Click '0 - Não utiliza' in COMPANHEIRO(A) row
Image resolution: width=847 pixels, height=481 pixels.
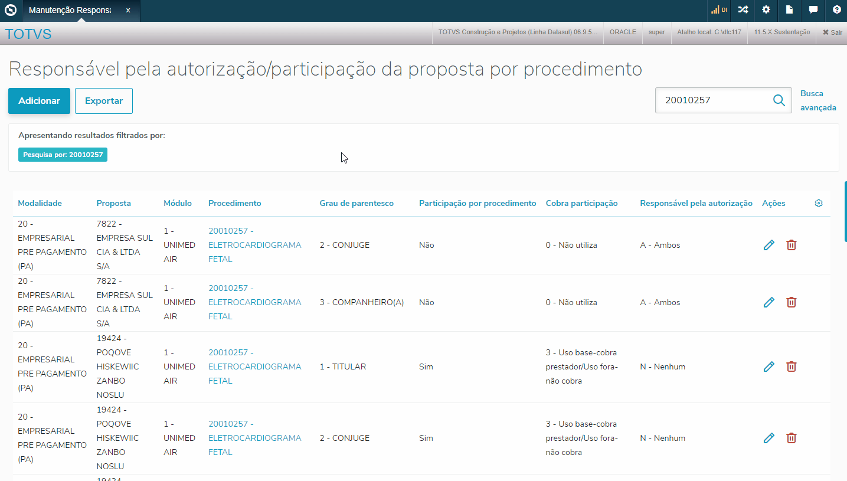point(571,302)
